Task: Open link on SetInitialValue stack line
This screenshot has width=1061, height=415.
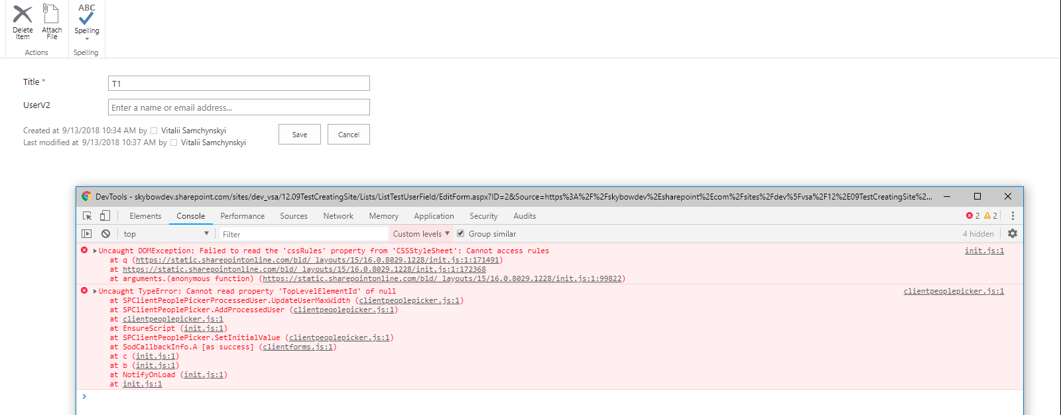Action: [x=340, y=337]
